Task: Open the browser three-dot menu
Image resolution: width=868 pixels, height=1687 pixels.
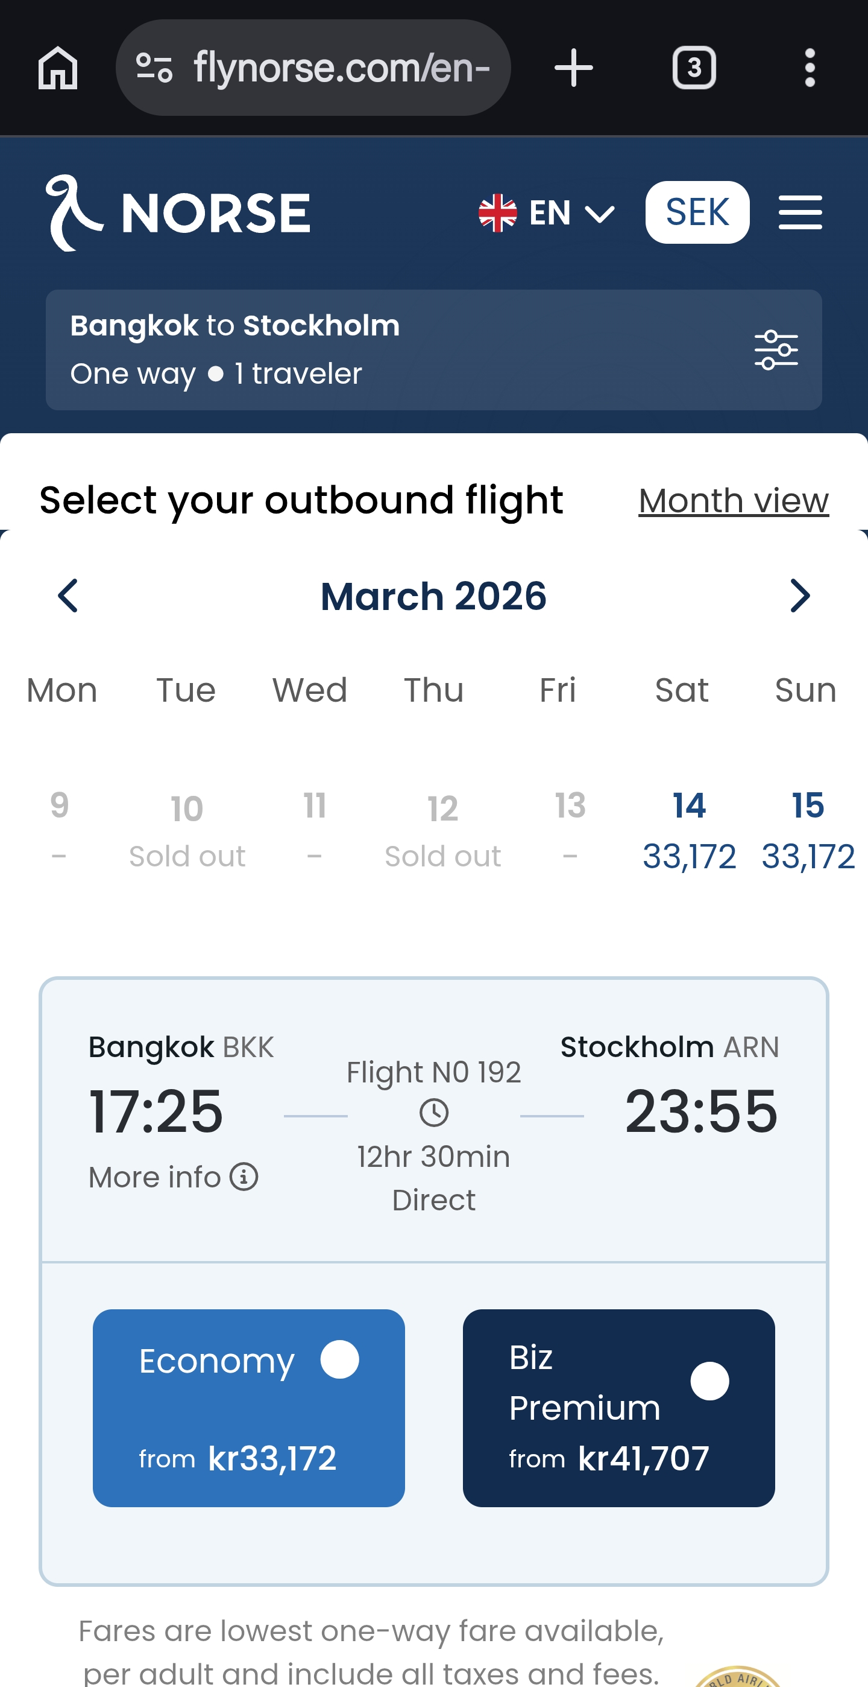Action: tap(810, 68)
